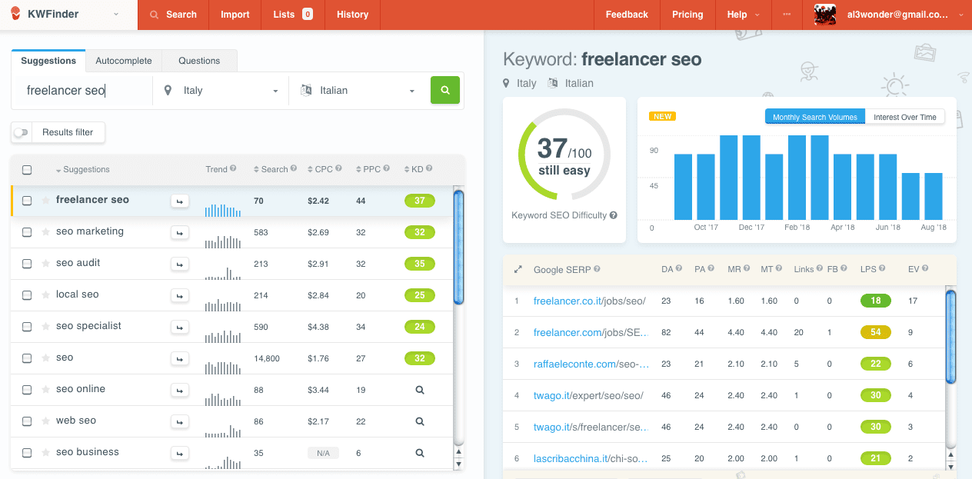Check the 'seo specialist' row checkbox

tap(27, 327)
